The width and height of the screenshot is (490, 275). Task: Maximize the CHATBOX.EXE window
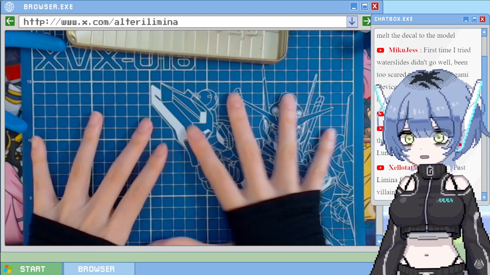click(x=474, y=19)
